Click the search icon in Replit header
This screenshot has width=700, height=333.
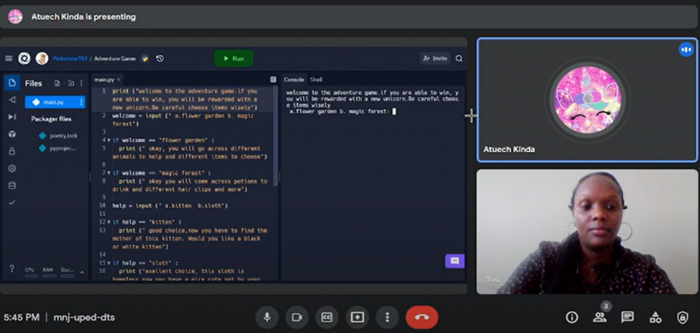459,59
